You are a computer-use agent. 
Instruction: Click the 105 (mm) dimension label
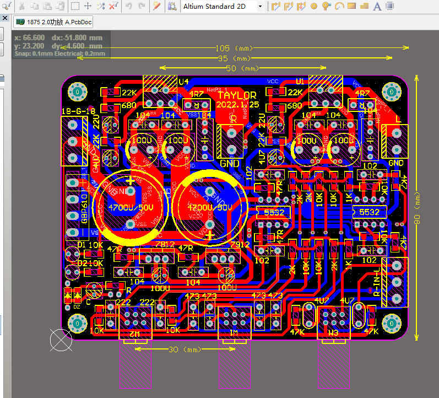click(x=234, y=48)
